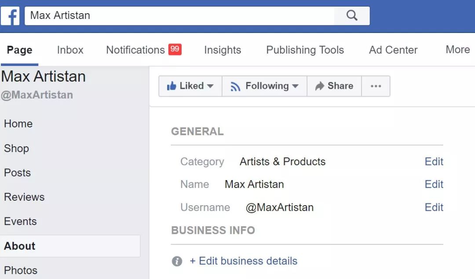Go to Publishing Tools tab

click(x=305, y=50)
